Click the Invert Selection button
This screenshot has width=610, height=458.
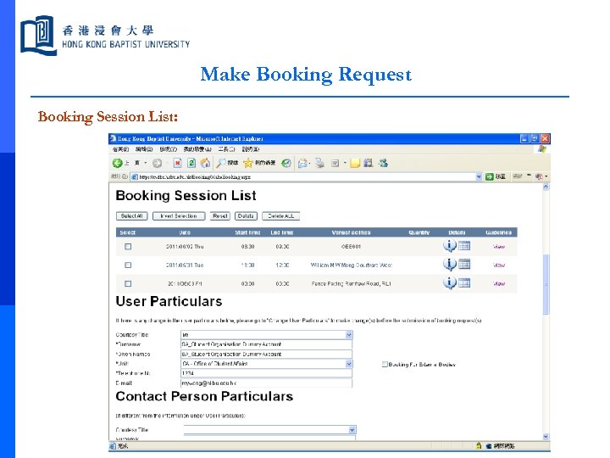179,216
